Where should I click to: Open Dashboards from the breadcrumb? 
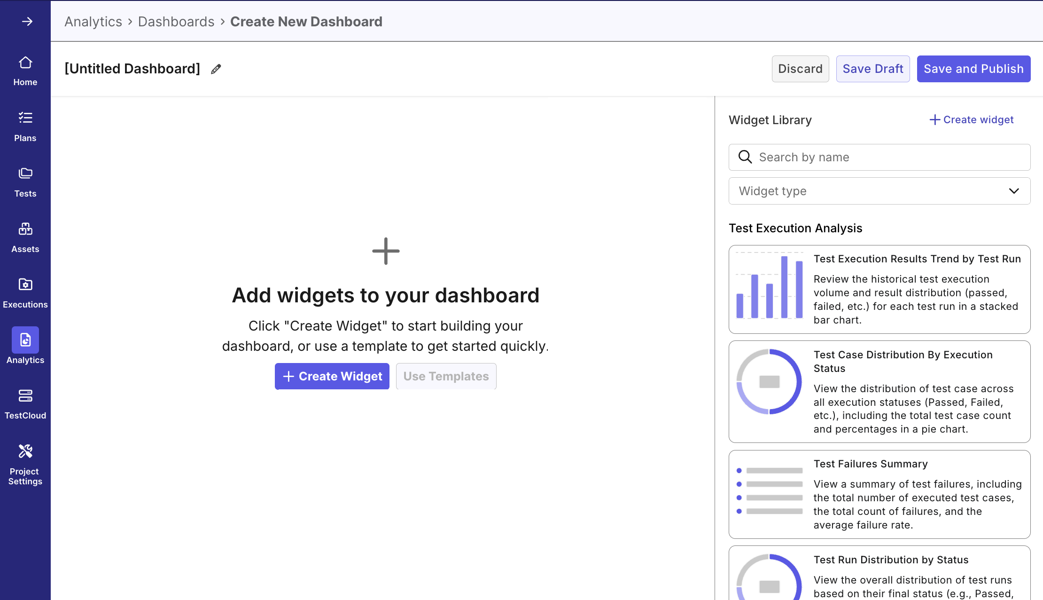tap(176, 21)
